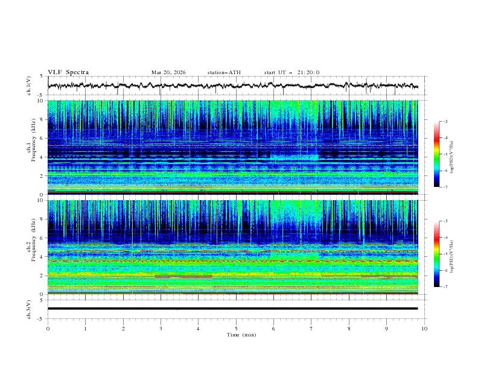Click the time axis tick label "8"
Image resolution: width=478 pixels, height=369 pixels.
pyautogui.click(x=349, y=329)
